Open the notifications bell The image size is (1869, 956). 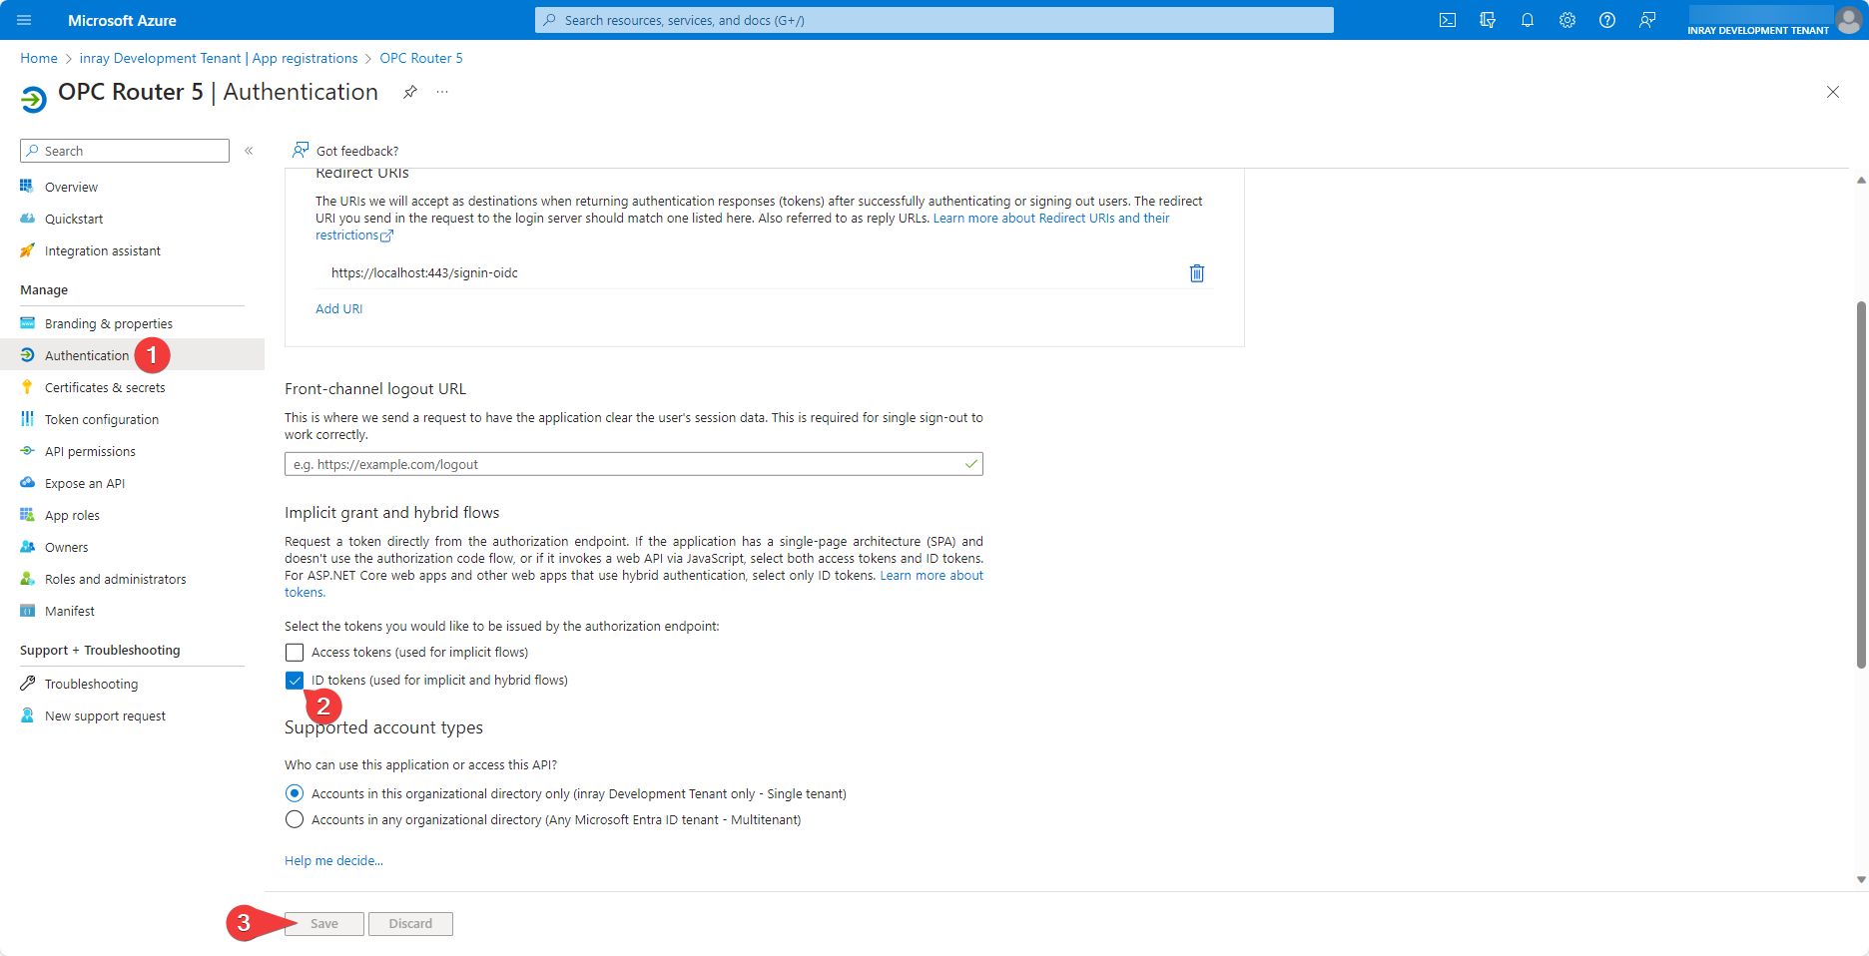click(x=1528, y=20)
